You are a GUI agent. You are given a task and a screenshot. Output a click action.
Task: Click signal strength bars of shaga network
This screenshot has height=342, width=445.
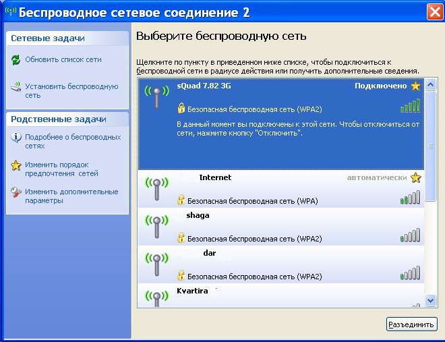tap(410, 235)
